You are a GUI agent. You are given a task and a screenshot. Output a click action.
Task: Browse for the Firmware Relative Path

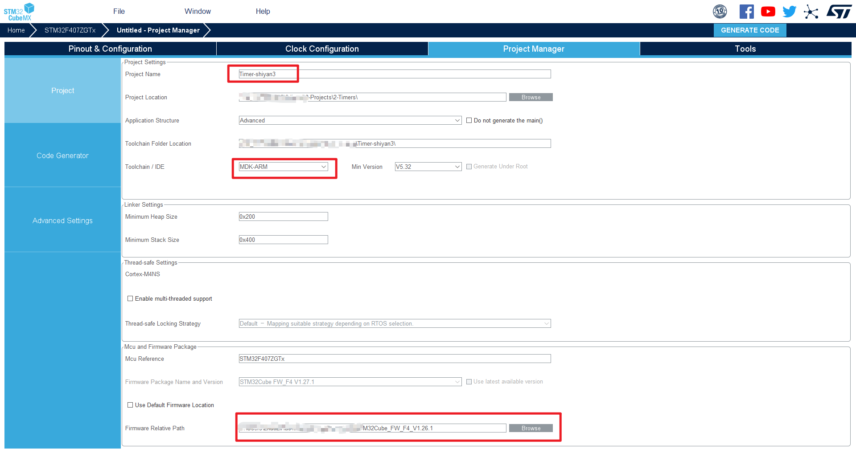point(531,428)
